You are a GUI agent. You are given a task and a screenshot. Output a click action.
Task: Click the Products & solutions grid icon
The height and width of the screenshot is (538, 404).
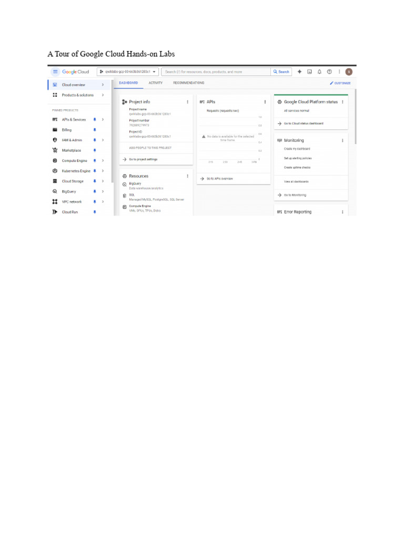(x=55, y=95)
